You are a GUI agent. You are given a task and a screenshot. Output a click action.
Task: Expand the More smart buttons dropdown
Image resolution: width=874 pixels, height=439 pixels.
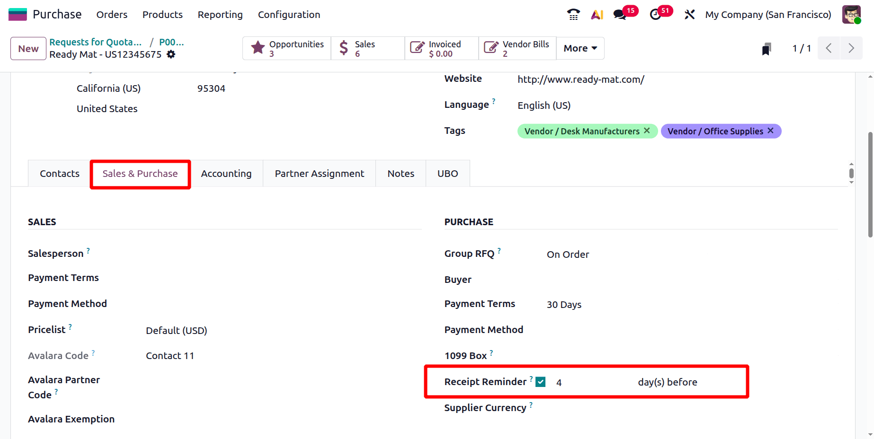pos(580,48)
